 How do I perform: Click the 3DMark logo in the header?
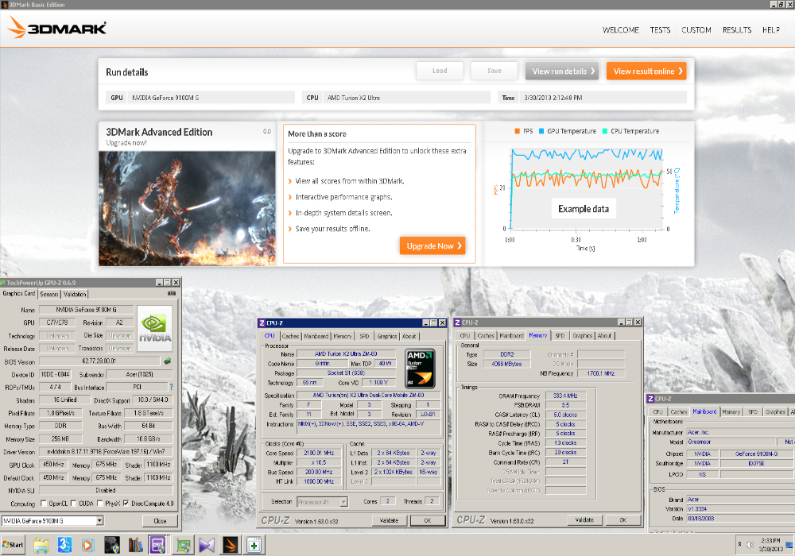click(x=56, y=27)
